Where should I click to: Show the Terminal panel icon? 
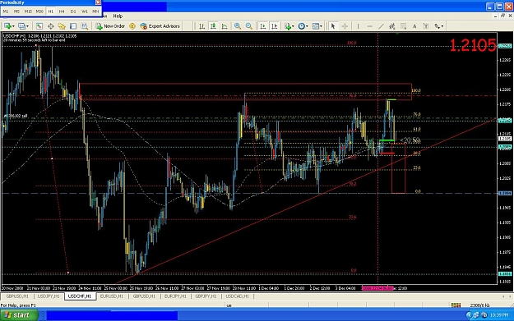coord(73,26)
